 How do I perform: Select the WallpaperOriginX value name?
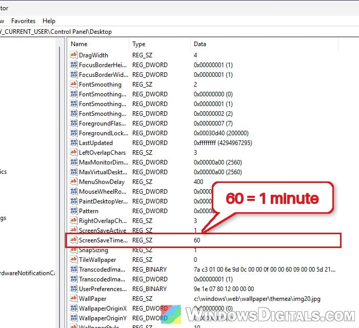tap(103, 309)
